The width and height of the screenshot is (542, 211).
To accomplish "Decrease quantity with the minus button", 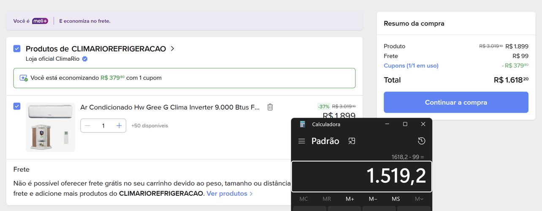I will coord(87,126).
